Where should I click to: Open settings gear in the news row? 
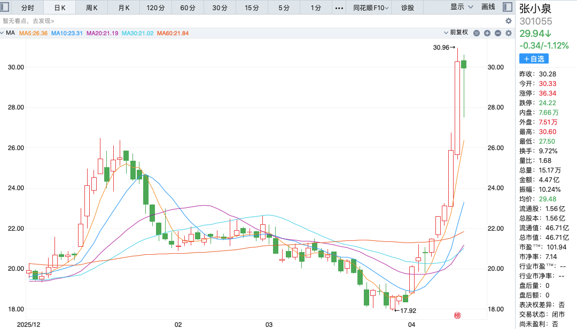point(509,21)
